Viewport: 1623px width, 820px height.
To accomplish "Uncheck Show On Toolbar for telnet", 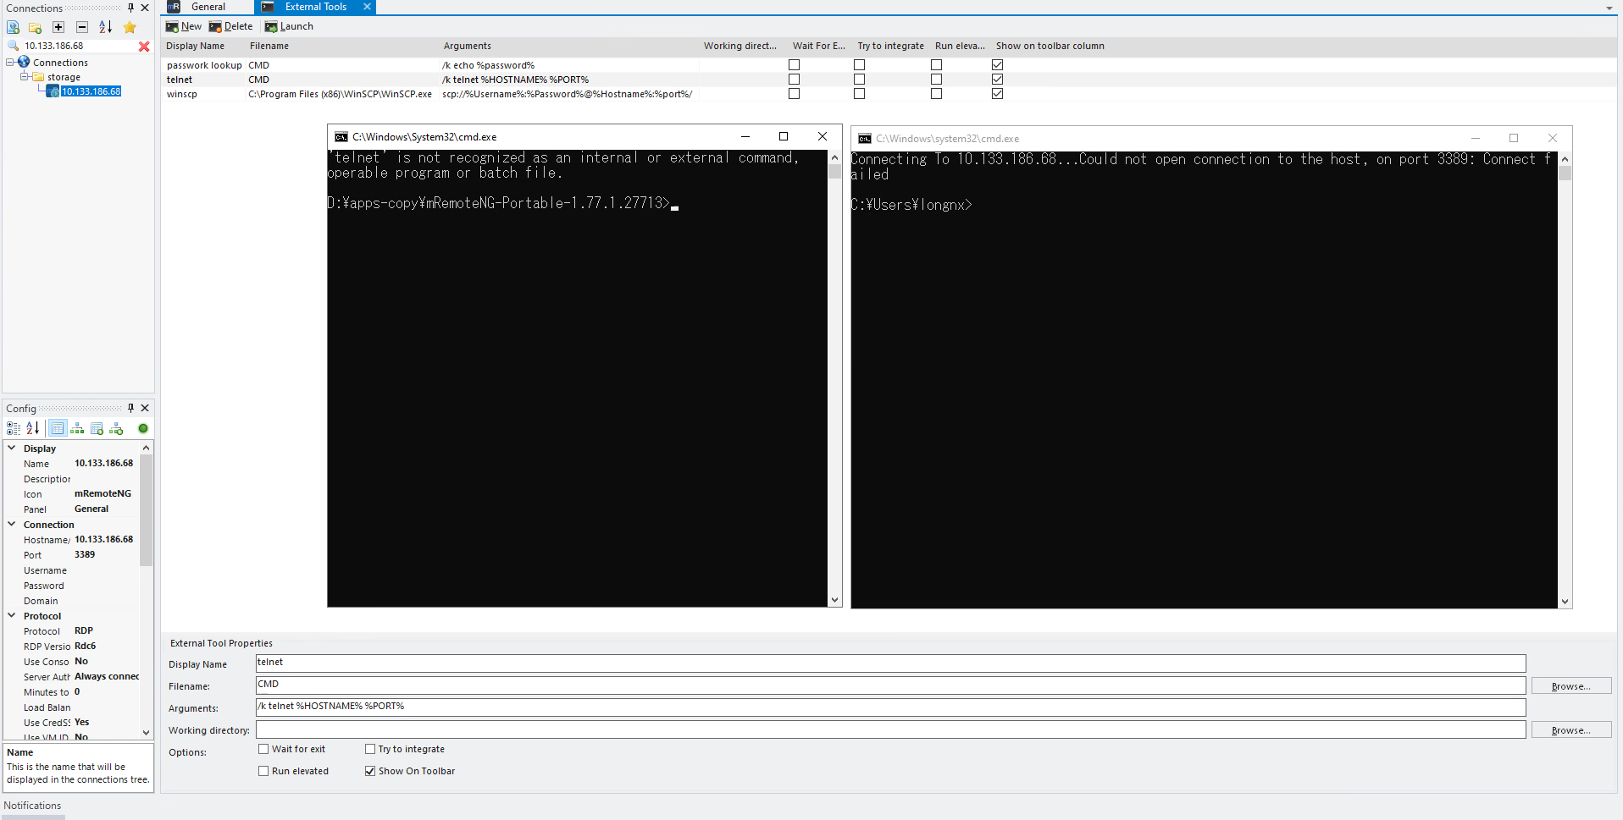I will point(370,771).
